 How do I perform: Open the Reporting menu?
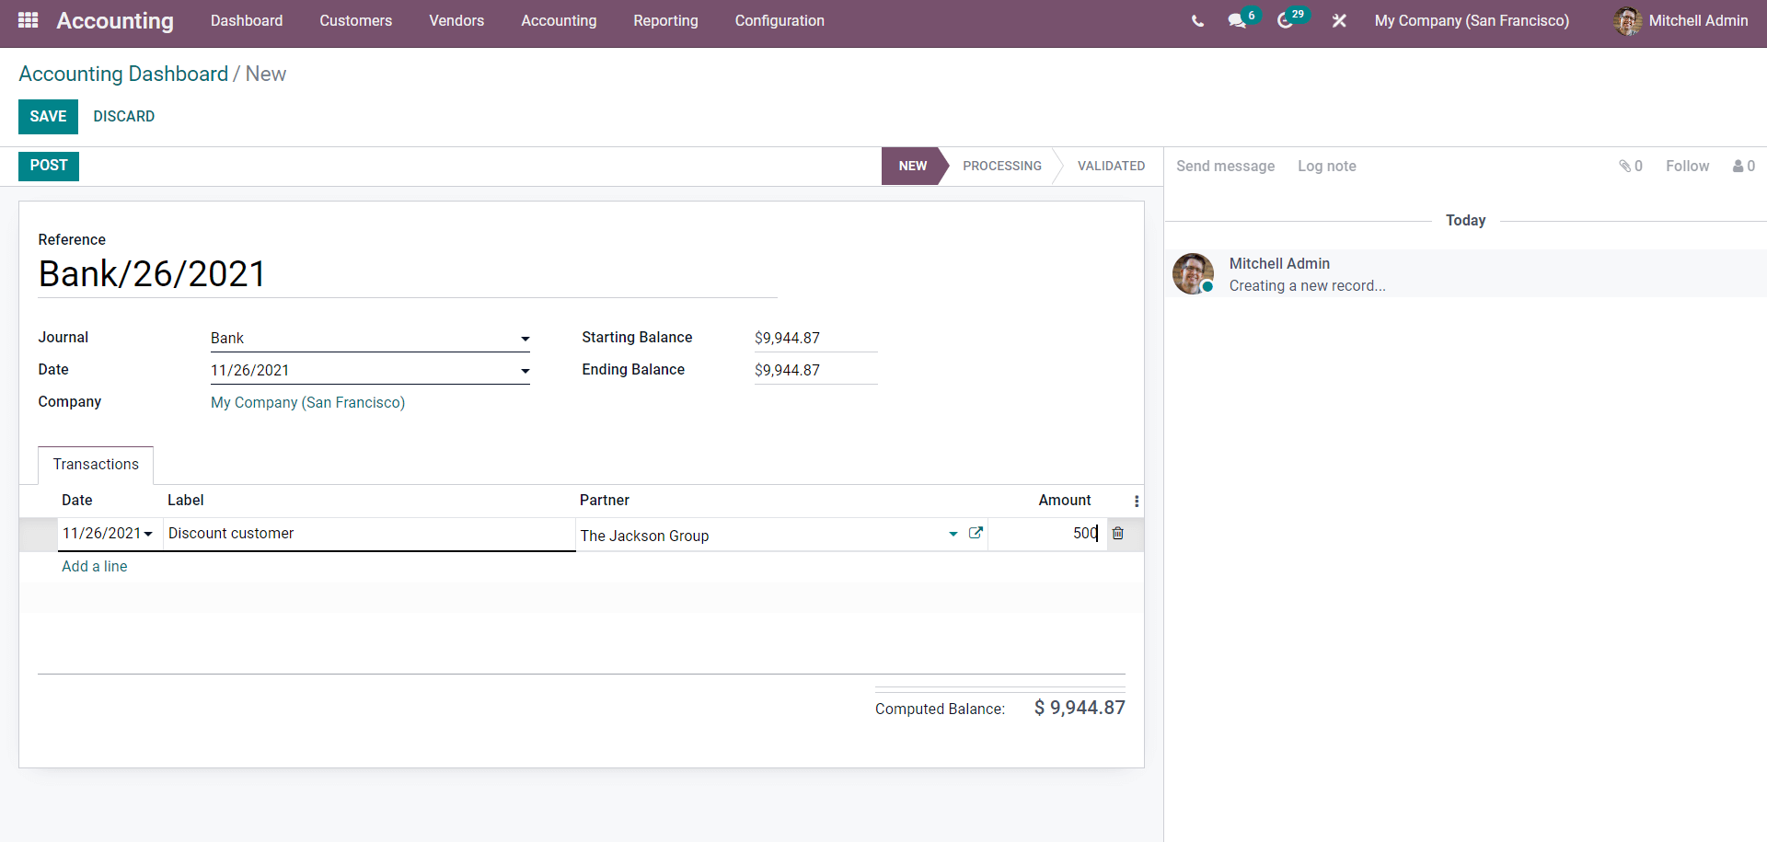(665, 20)
